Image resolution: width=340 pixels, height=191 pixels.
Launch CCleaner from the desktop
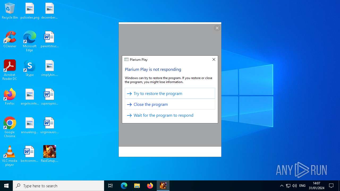coord(10,40)
